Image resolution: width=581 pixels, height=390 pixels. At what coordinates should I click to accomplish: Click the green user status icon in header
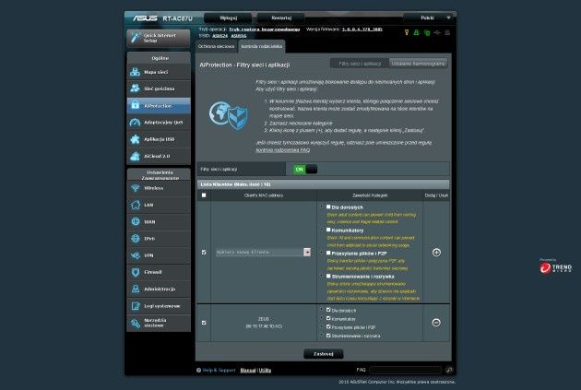coord(417,32)
